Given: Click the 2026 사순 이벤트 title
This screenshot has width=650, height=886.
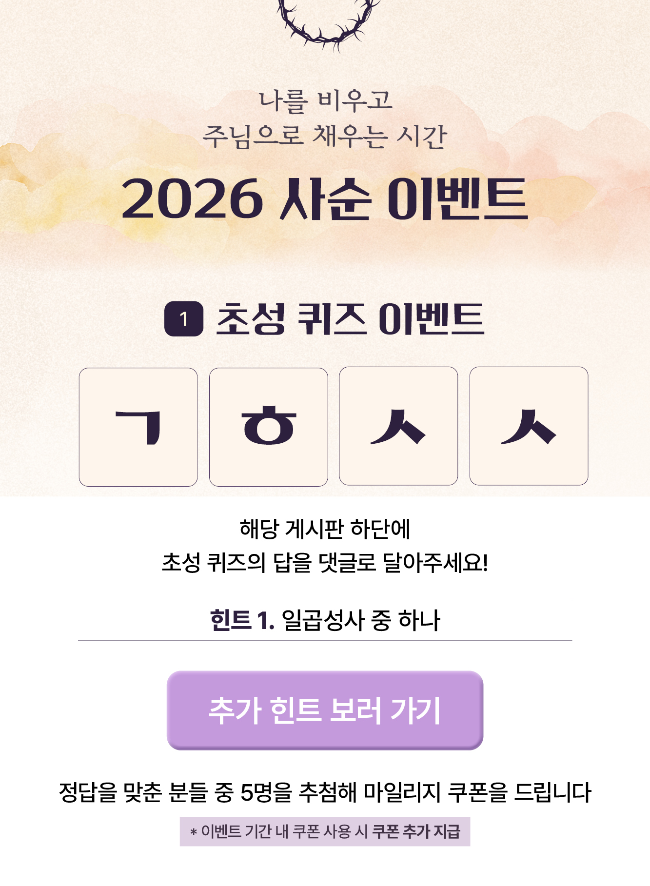Looking at the screenshot, I should (325, 199).
